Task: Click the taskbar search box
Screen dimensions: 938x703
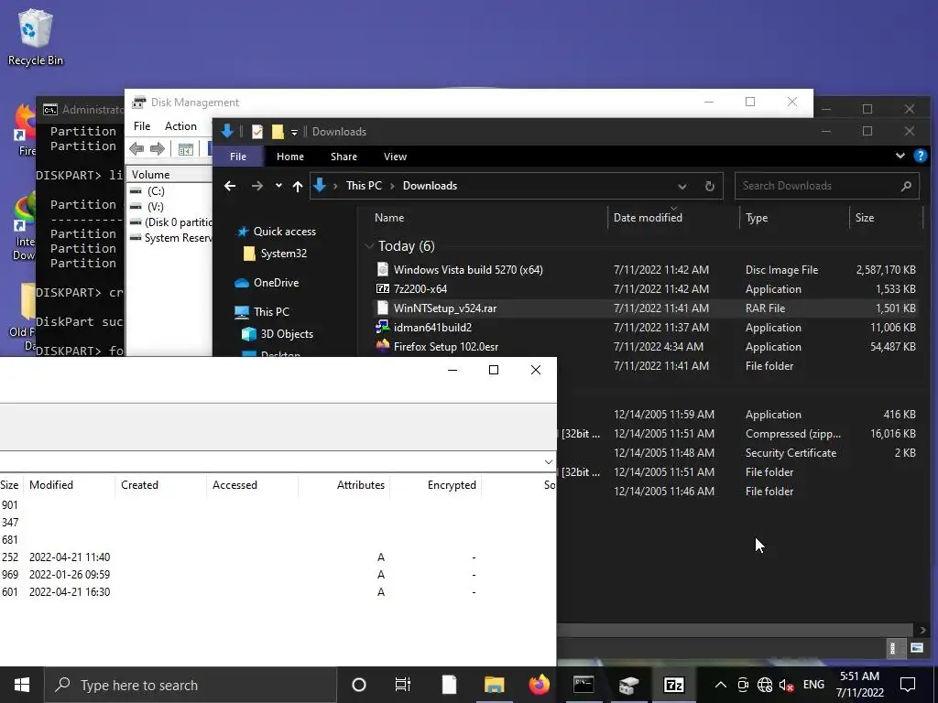Action: pyautogui.click(x=191, y=685)
